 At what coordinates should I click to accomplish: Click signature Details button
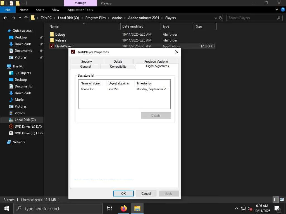[156, 116]
